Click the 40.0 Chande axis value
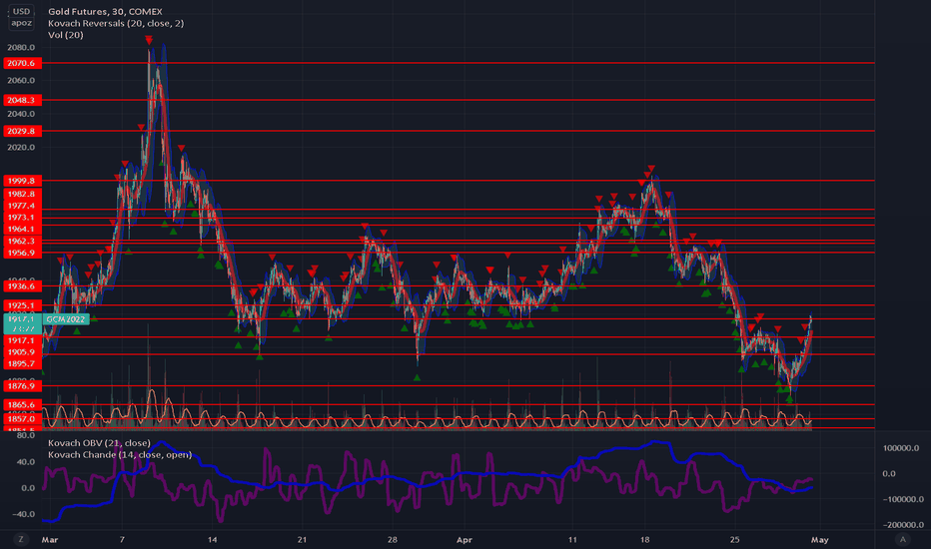931x549 pixels. pos(26,462)
